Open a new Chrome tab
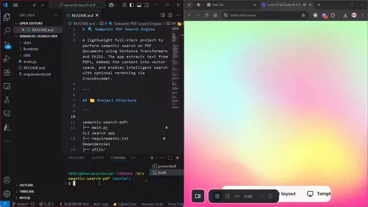 click(319, 5)
